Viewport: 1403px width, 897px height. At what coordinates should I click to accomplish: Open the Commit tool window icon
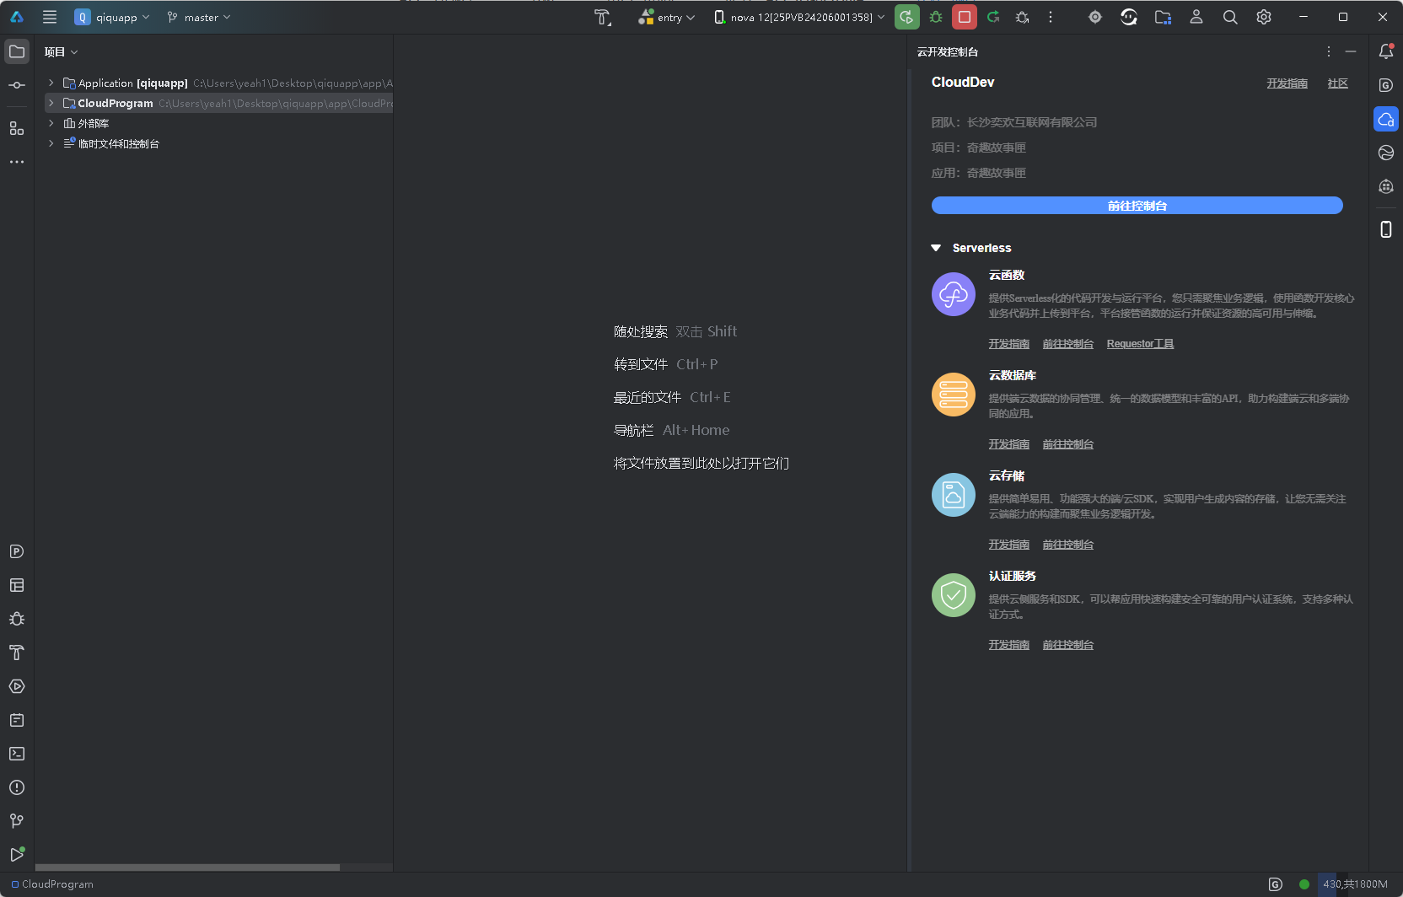[17, 85]
